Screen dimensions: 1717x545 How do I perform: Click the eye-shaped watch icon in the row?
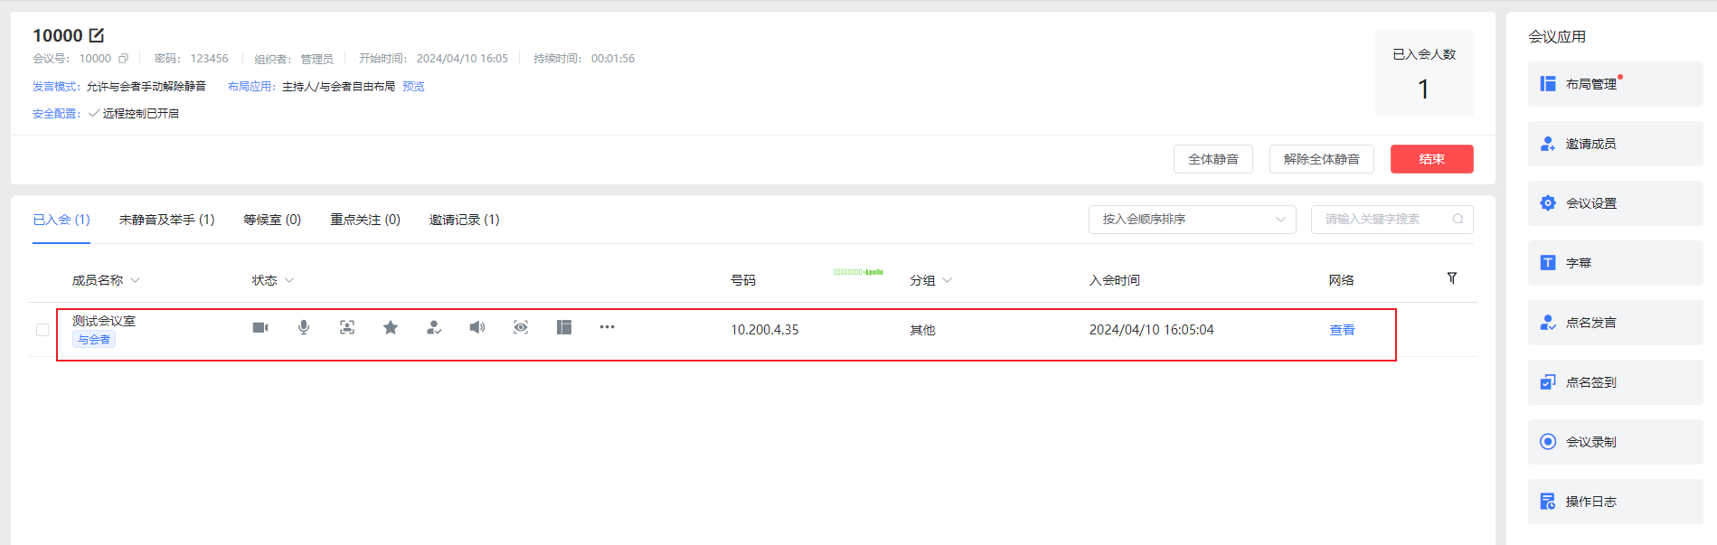(x=521, y=327)
